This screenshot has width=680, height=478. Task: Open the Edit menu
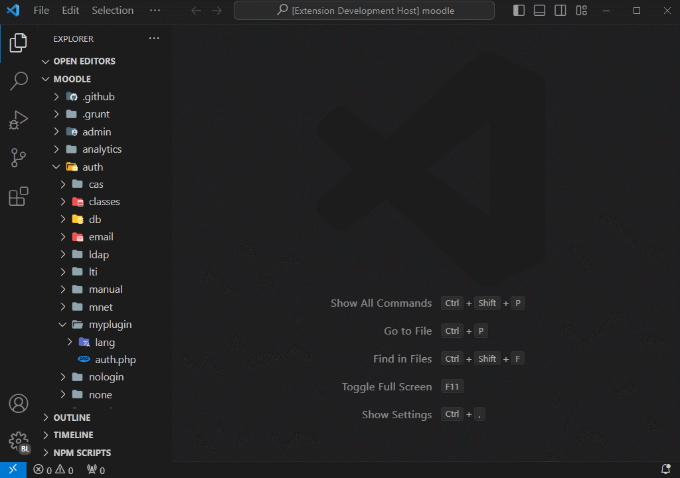pyautogui.click(x=70, y=11)
